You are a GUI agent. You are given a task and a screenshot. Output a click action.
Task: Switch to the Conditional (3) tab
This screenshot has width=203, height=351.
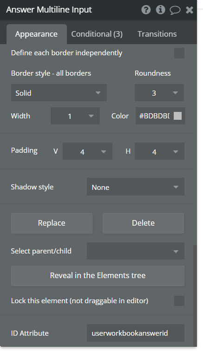tap(97, 34)
